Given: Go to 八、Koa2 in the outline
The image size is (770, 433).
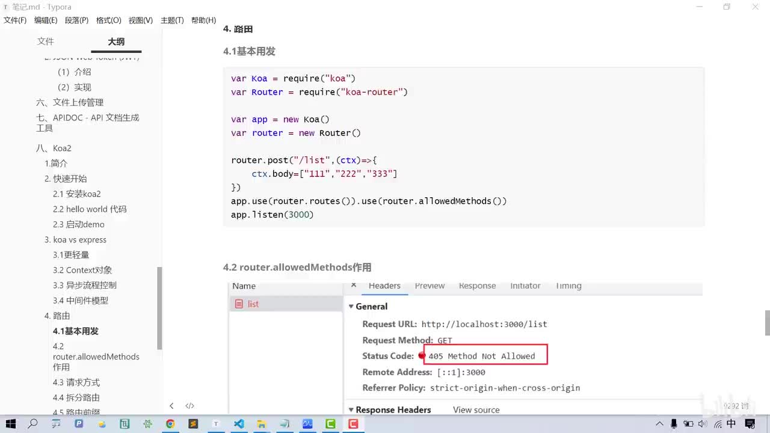Looking at the screenshot, I should [54, 149].
